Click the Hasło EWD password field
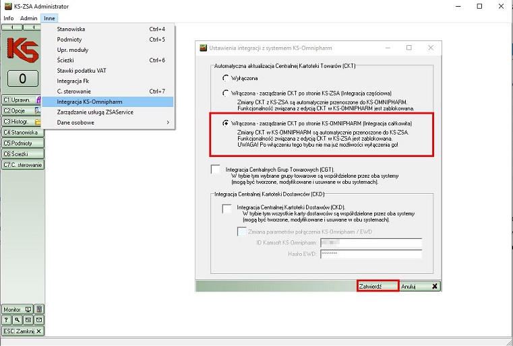 pyautogui.click(x=371, y=254)
